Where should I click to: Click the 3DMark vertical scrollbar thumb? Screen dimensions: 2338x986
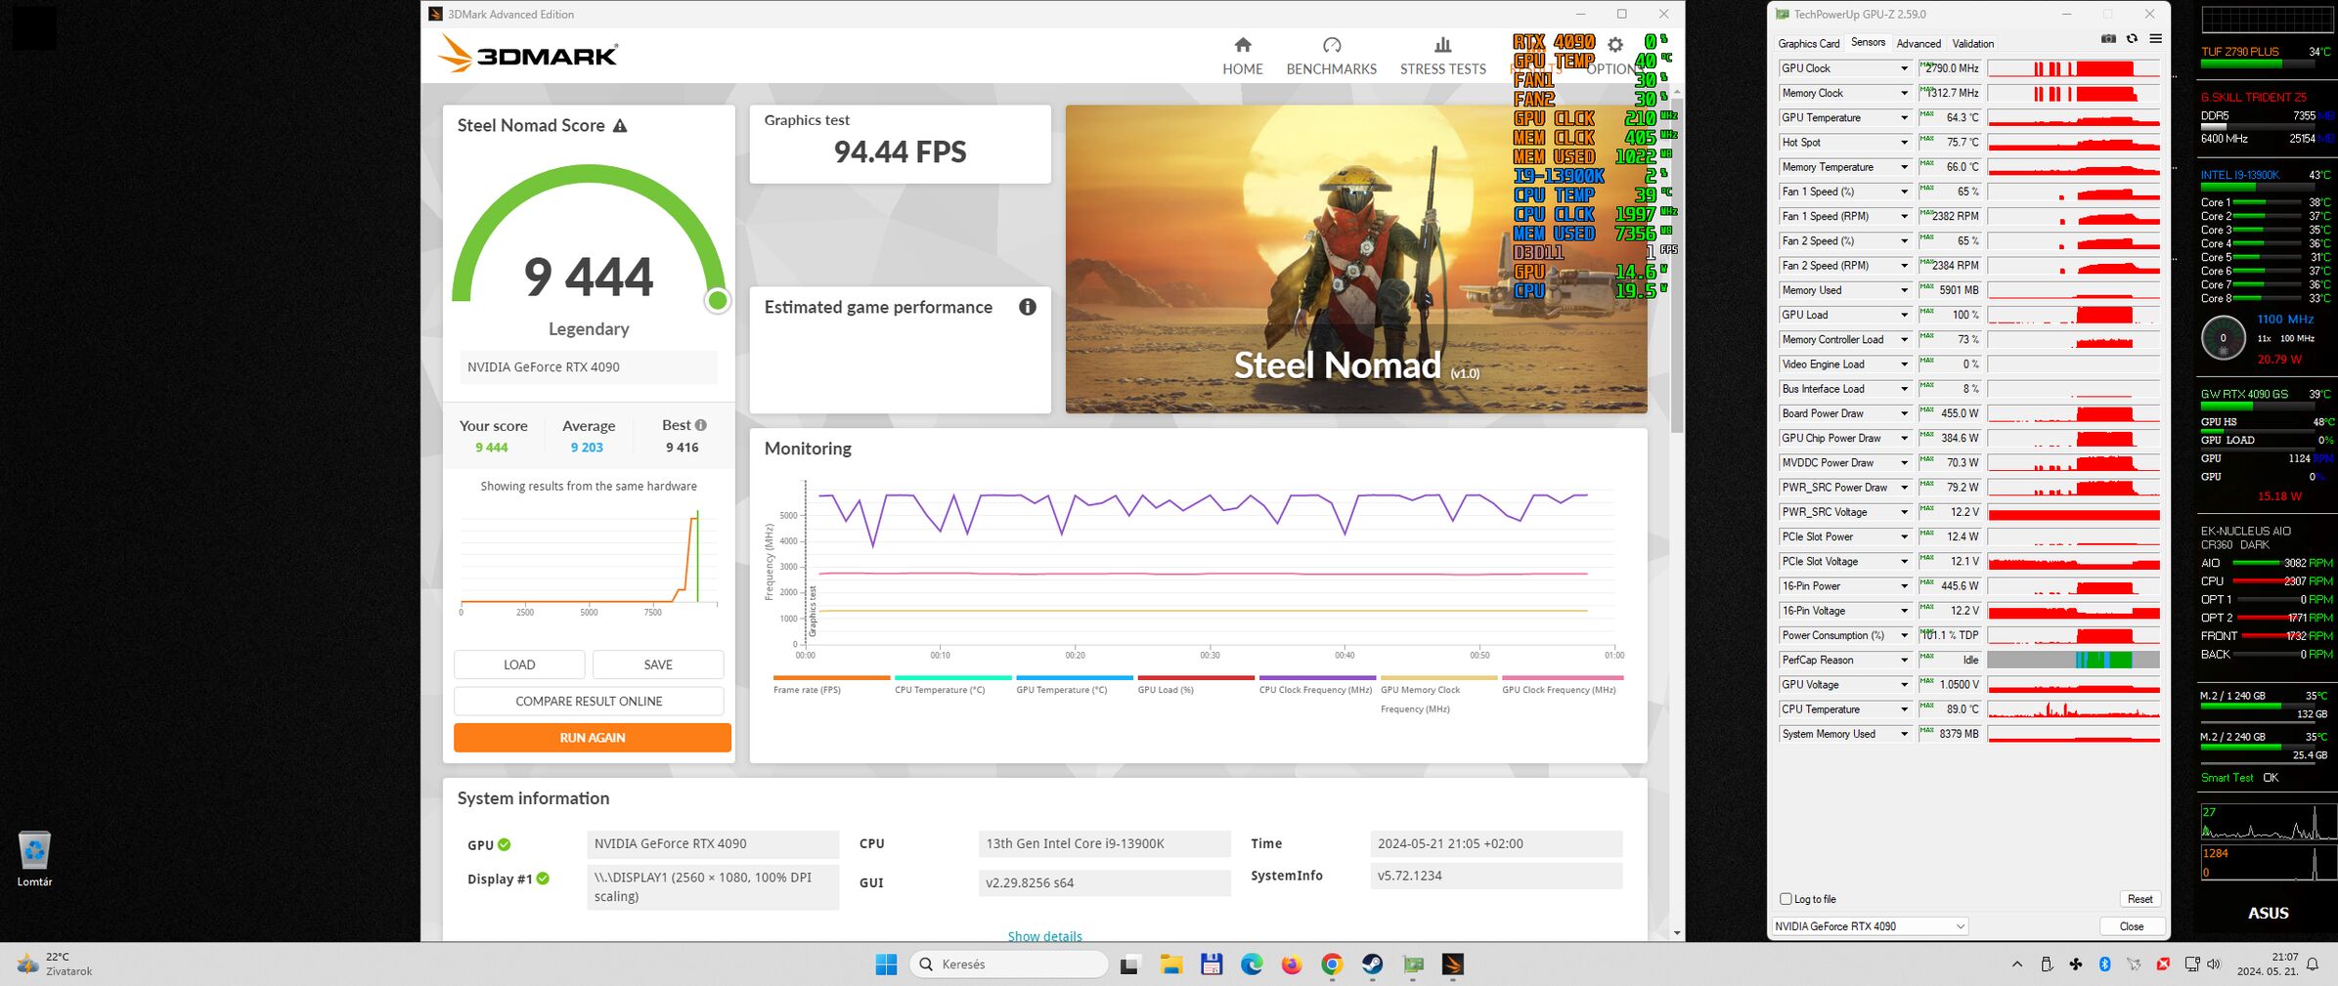coord(1677,264)
